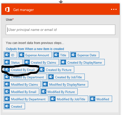
Task: Insert the Expense Amount token
Action: [35, 55]
